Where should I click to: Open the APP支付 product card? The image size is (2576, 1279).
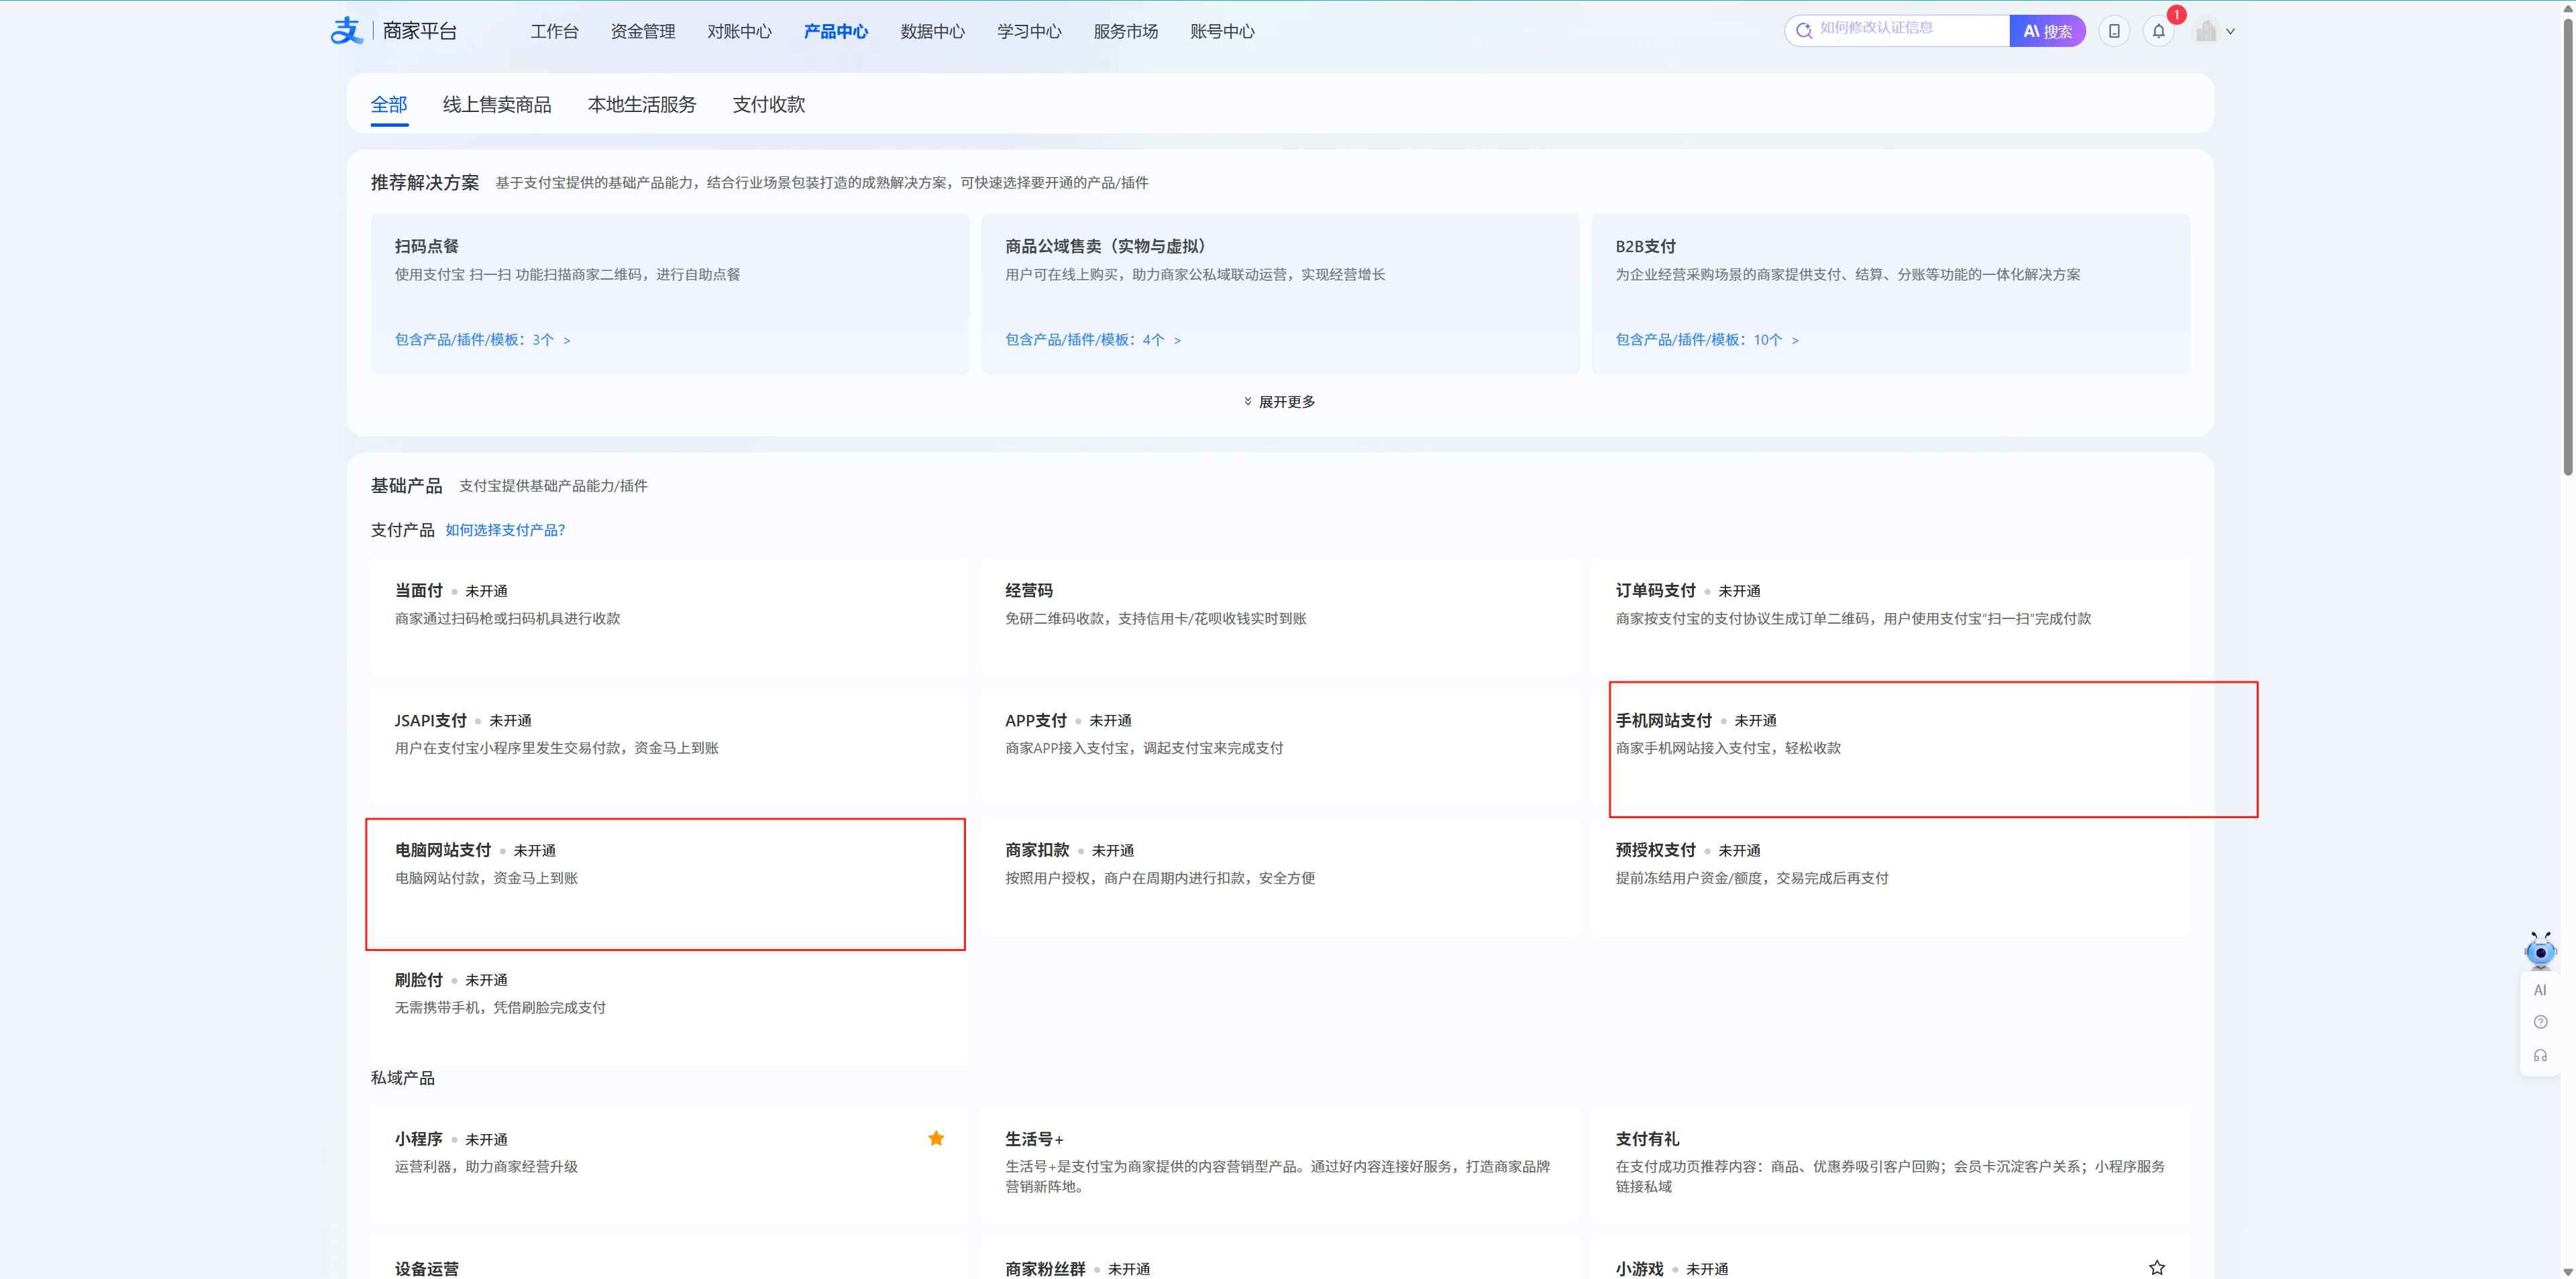tap(1280, 747)
